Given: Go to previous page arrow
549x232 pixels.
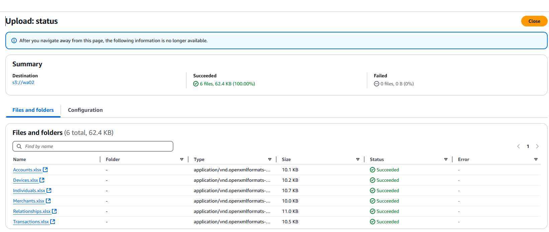Looking at the screenshot, I should point(519,146).
